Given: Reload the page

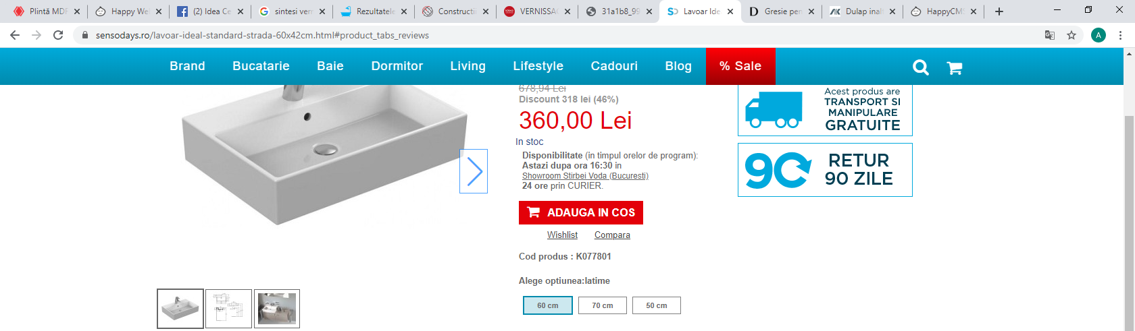Looking at the screenshot, I should click(x=58, y=35).
